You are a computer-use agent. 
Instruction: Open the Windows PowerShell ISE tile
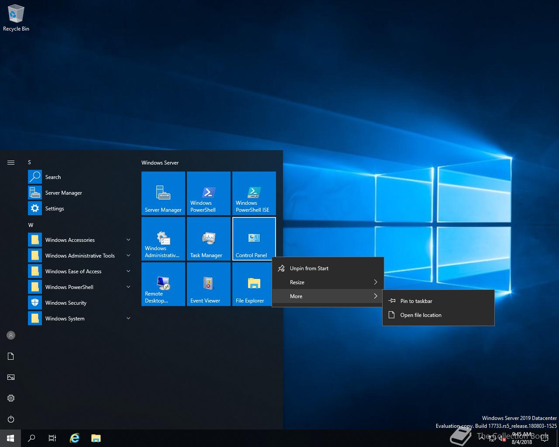click(254, 193)
